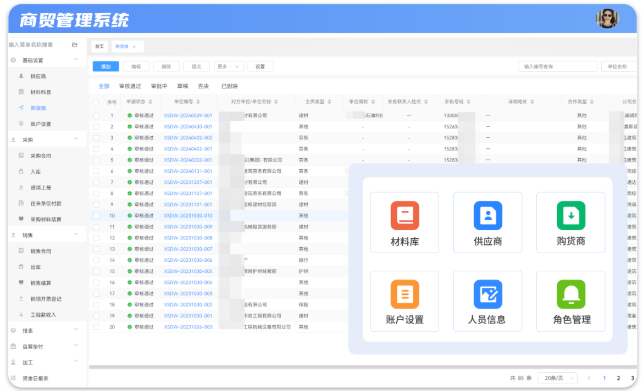Sort by 单据状态 column arrows

(151, 102)
